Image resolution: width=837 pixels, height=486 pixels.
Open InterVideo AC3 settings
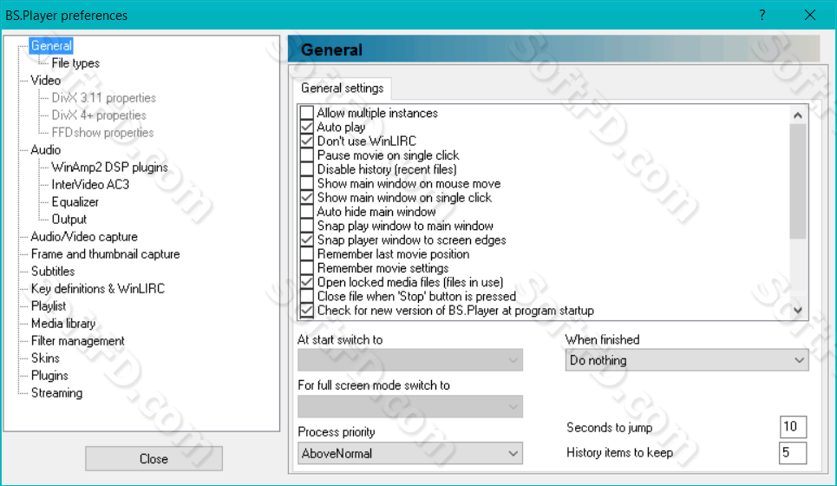[x=90, y=184]
